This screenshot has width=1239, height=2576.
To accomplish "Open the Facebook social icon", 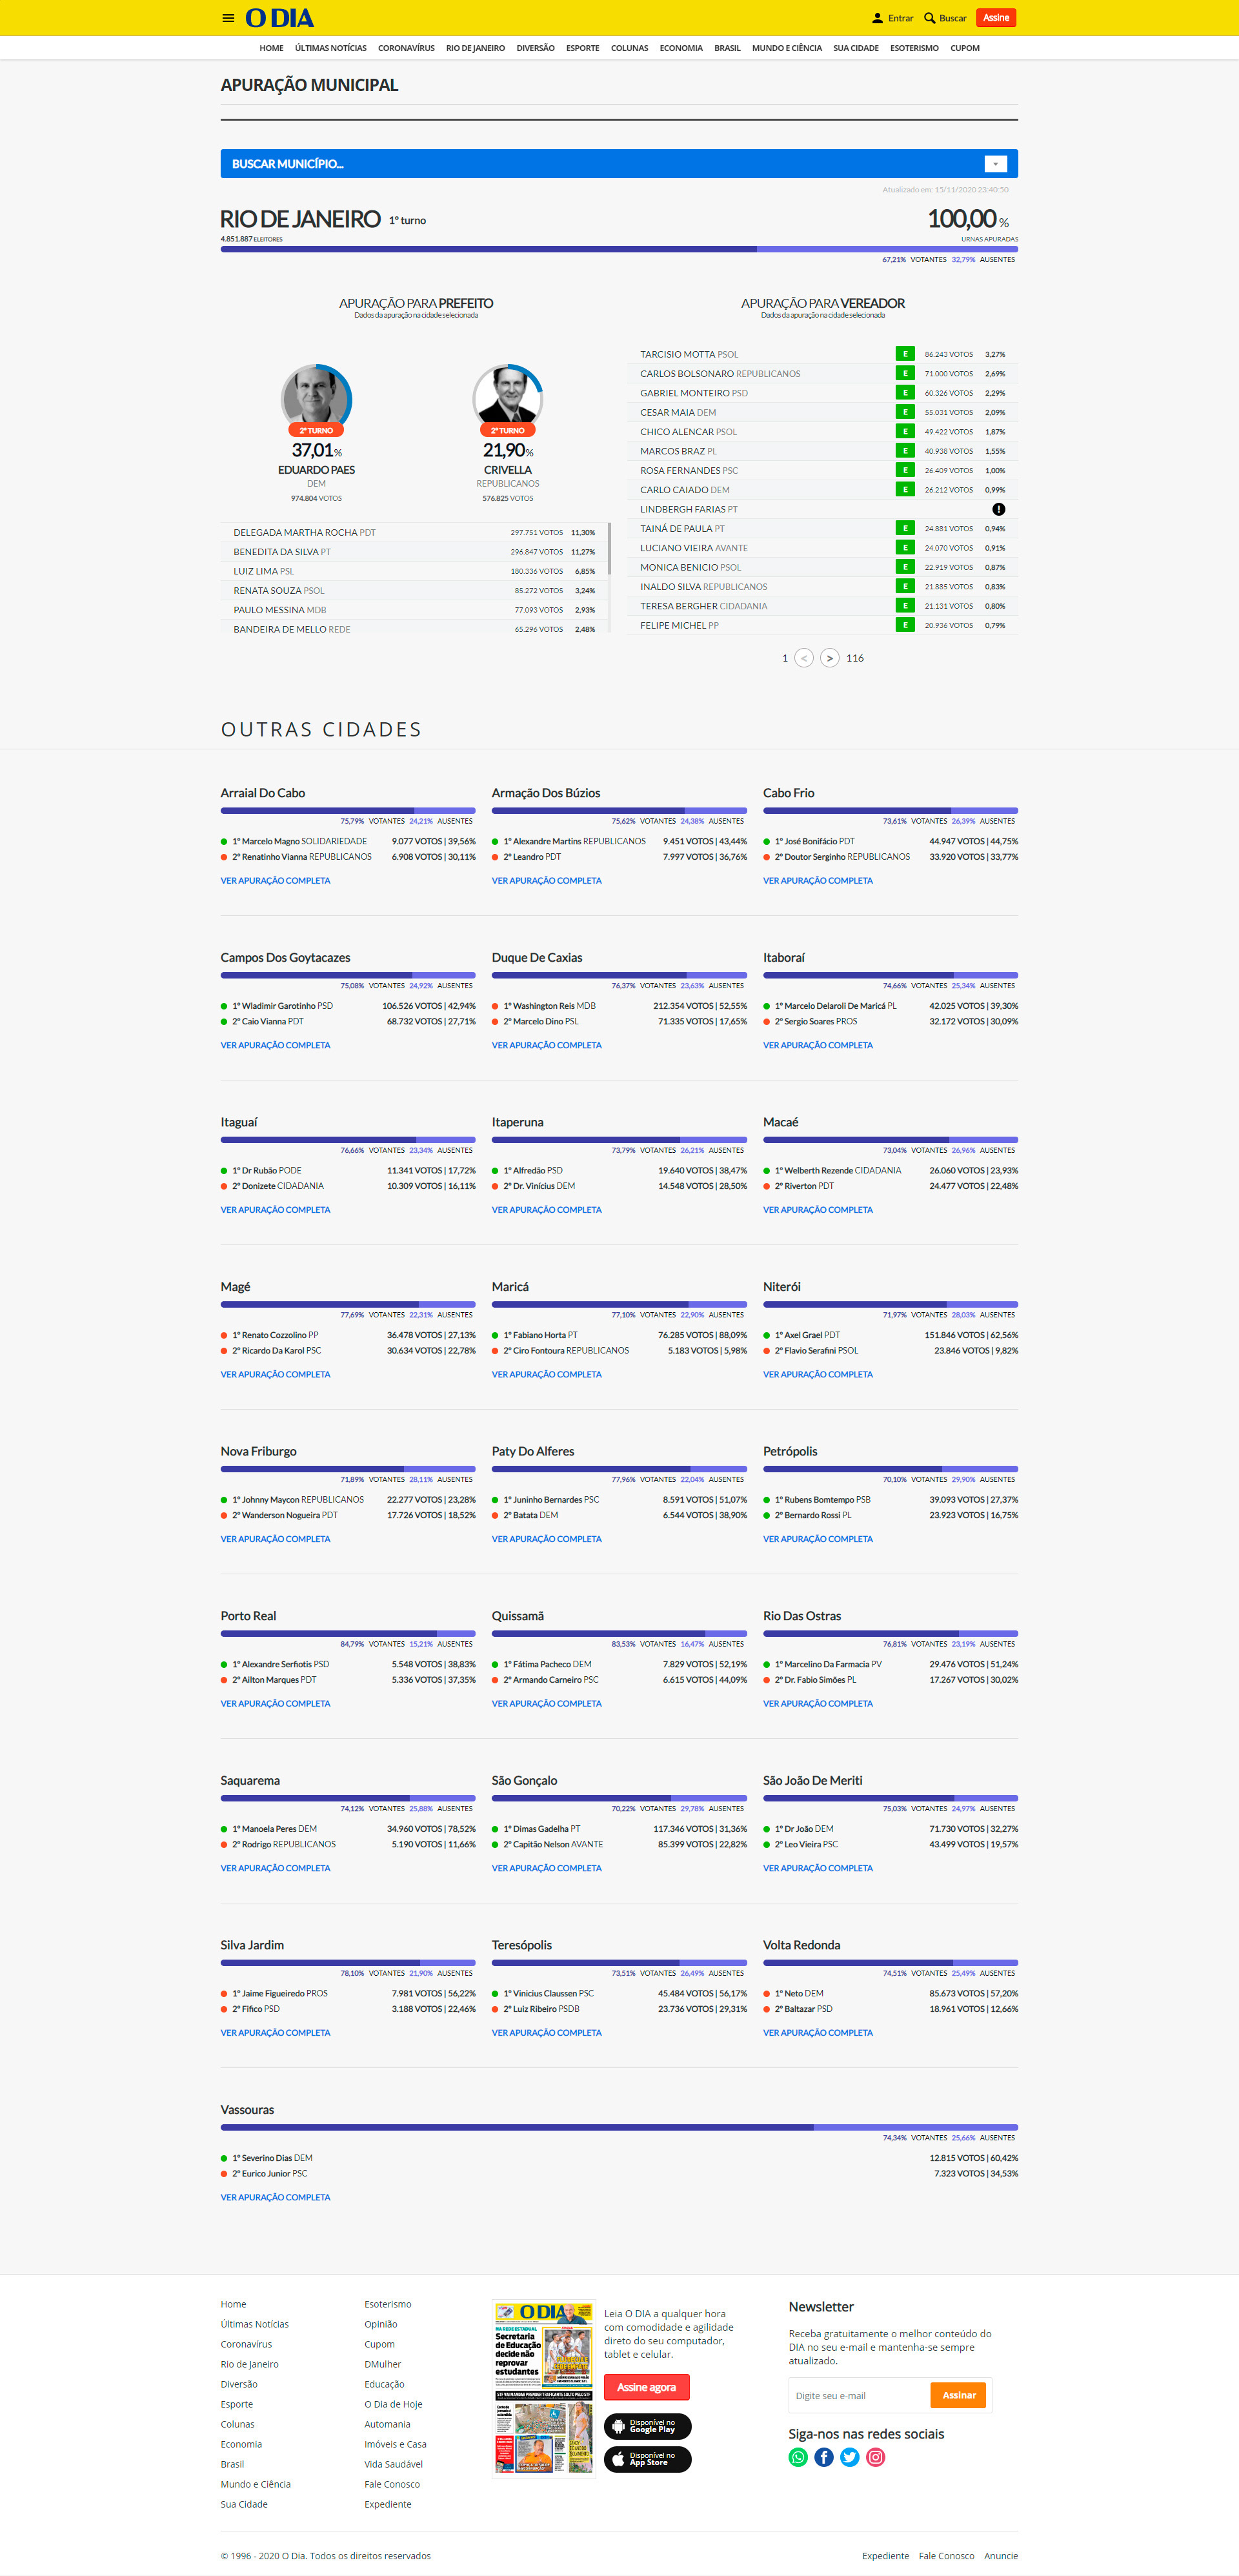I will [x=823, y=2457].
